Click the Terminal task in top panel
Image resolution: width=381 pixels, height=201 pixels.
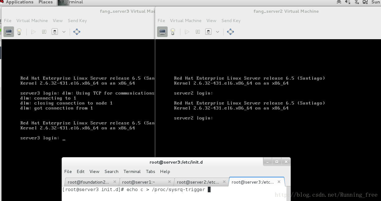click(71, 2)
